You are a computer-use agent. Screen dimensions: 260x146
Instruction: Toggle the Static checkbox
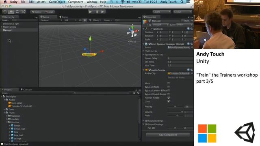tap(182, 21)
